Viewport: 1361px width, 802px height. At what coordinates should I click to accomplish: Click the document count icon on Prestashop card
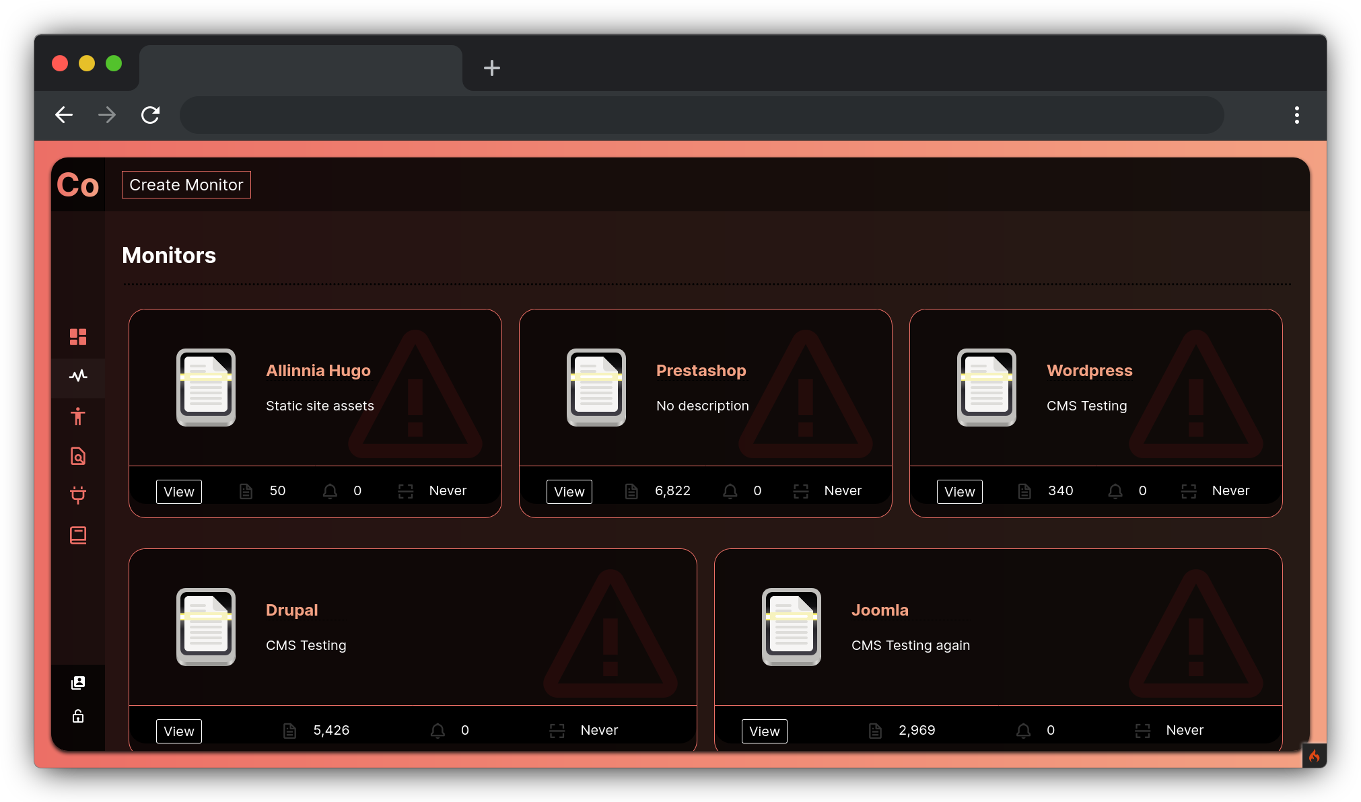click(x=631, y=491)
